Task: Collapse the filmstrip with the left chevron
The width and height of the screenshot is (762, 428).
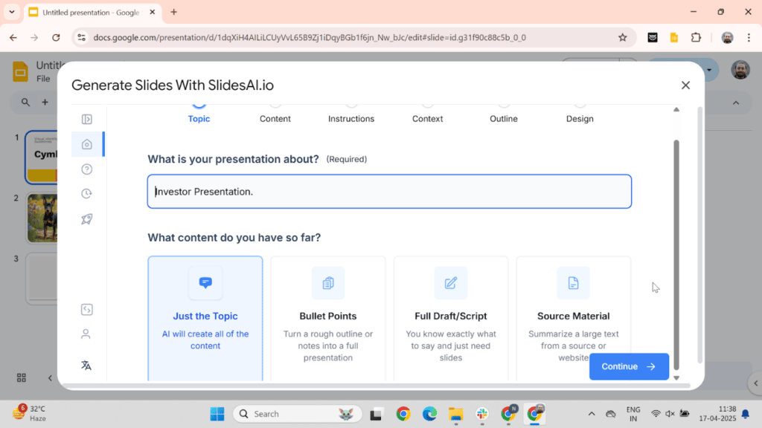Action: pos(49,377)
